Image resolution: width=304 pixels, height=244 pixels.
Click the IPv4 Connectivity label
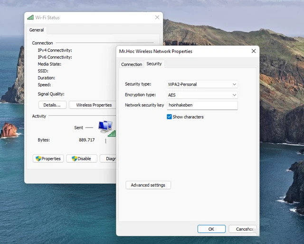pyautogui.click(x=55, y=50)
